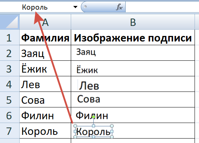Click the Заяц signature image in column B
The image size is (199, 143).
click(x=86, y=52)
